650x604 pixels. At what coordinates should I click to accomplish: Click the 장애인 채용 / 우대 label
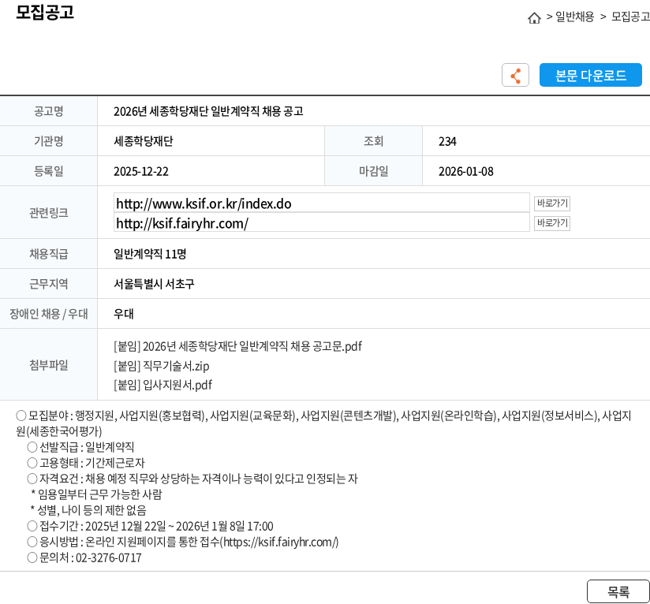pos(48,314)
